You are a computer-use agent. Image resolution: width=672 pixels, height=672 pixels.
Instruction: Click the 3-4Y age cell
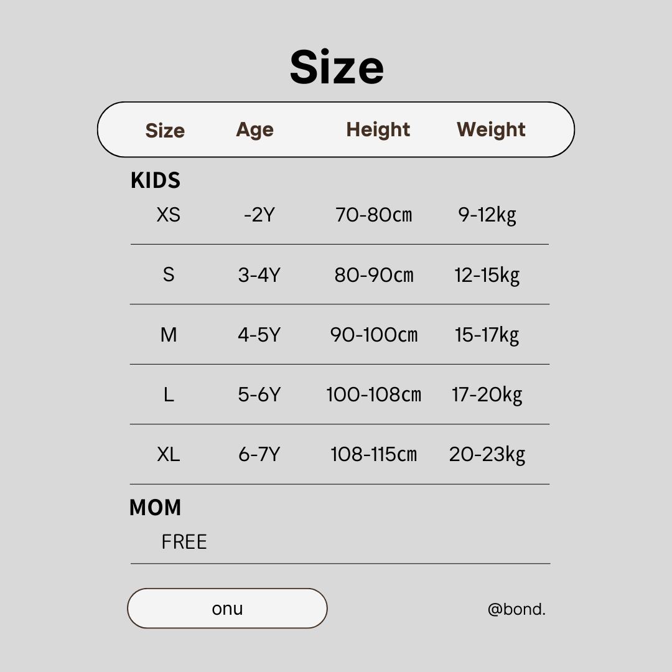259,275
